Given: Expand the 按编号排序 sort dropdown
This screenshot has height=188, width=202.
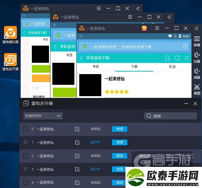Looking at the screenshot, I should 43,116.
